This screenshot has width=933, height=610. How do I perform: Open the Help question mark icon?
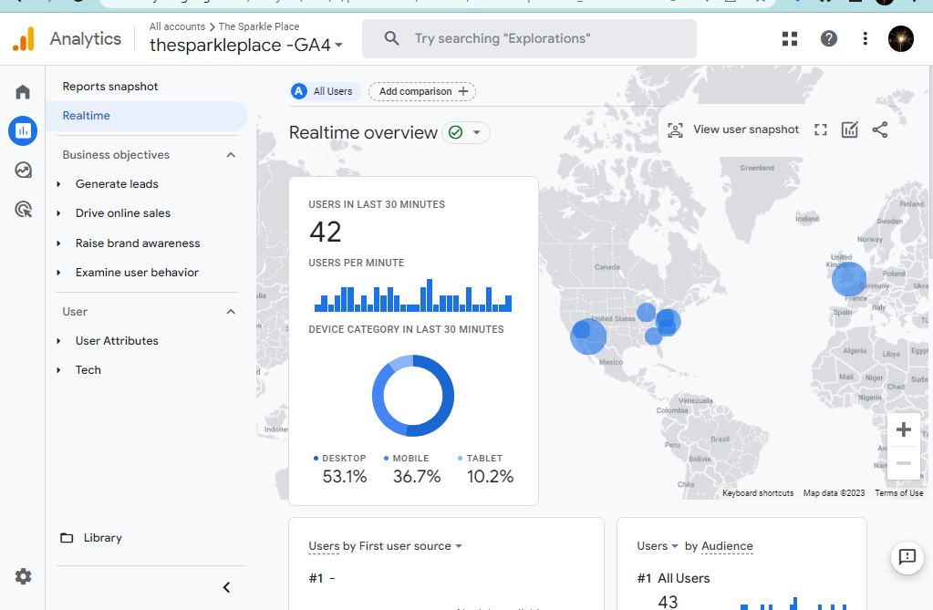coord(828,38)
